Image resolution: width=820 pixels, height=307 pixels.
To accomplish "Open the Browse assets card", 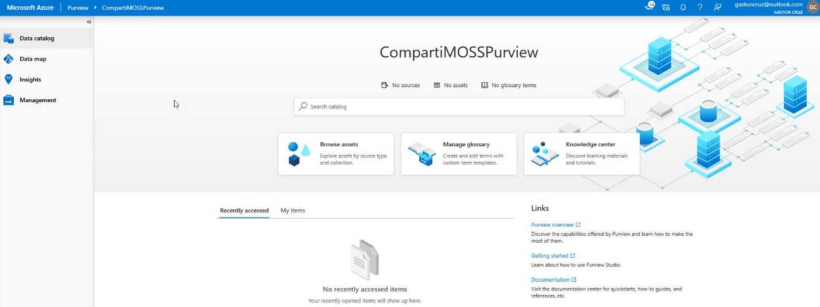I will [336, 154].
